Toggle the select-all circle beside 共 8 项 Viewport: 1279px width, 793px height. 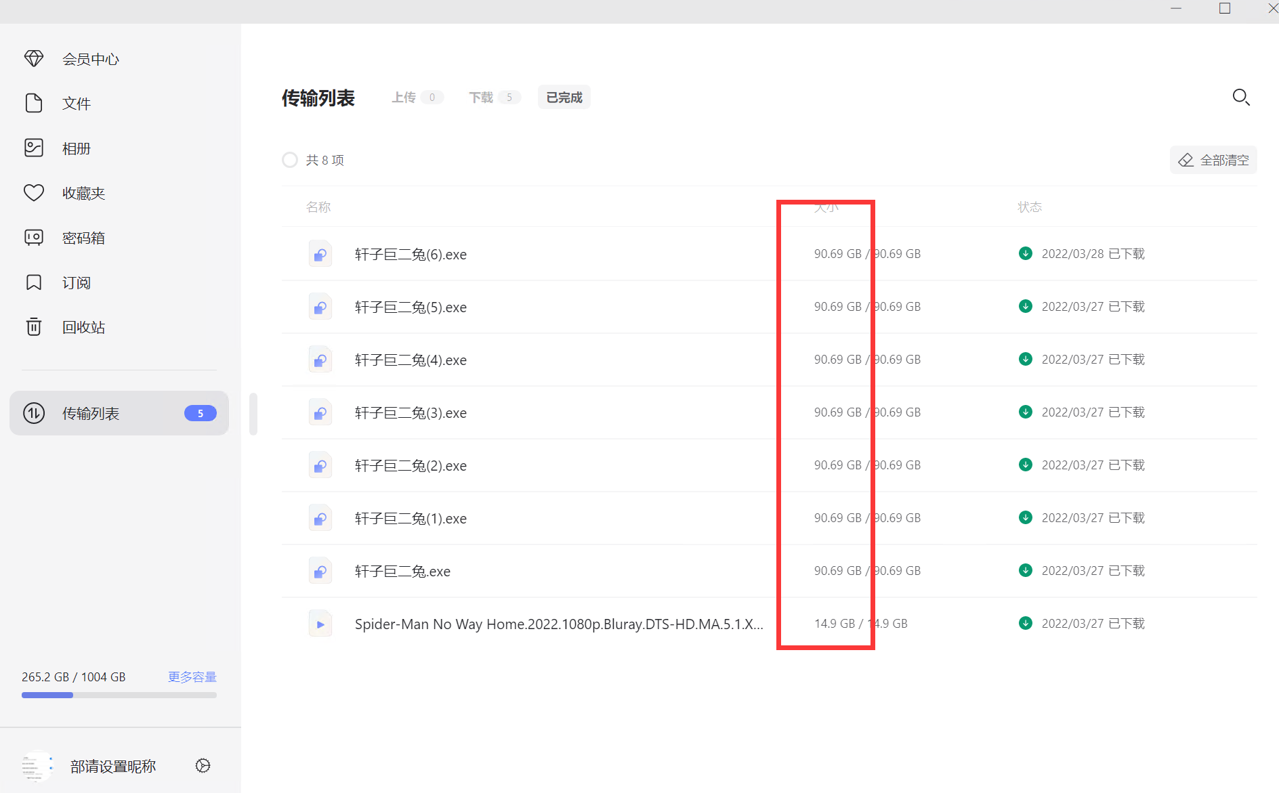click(290, 160)
